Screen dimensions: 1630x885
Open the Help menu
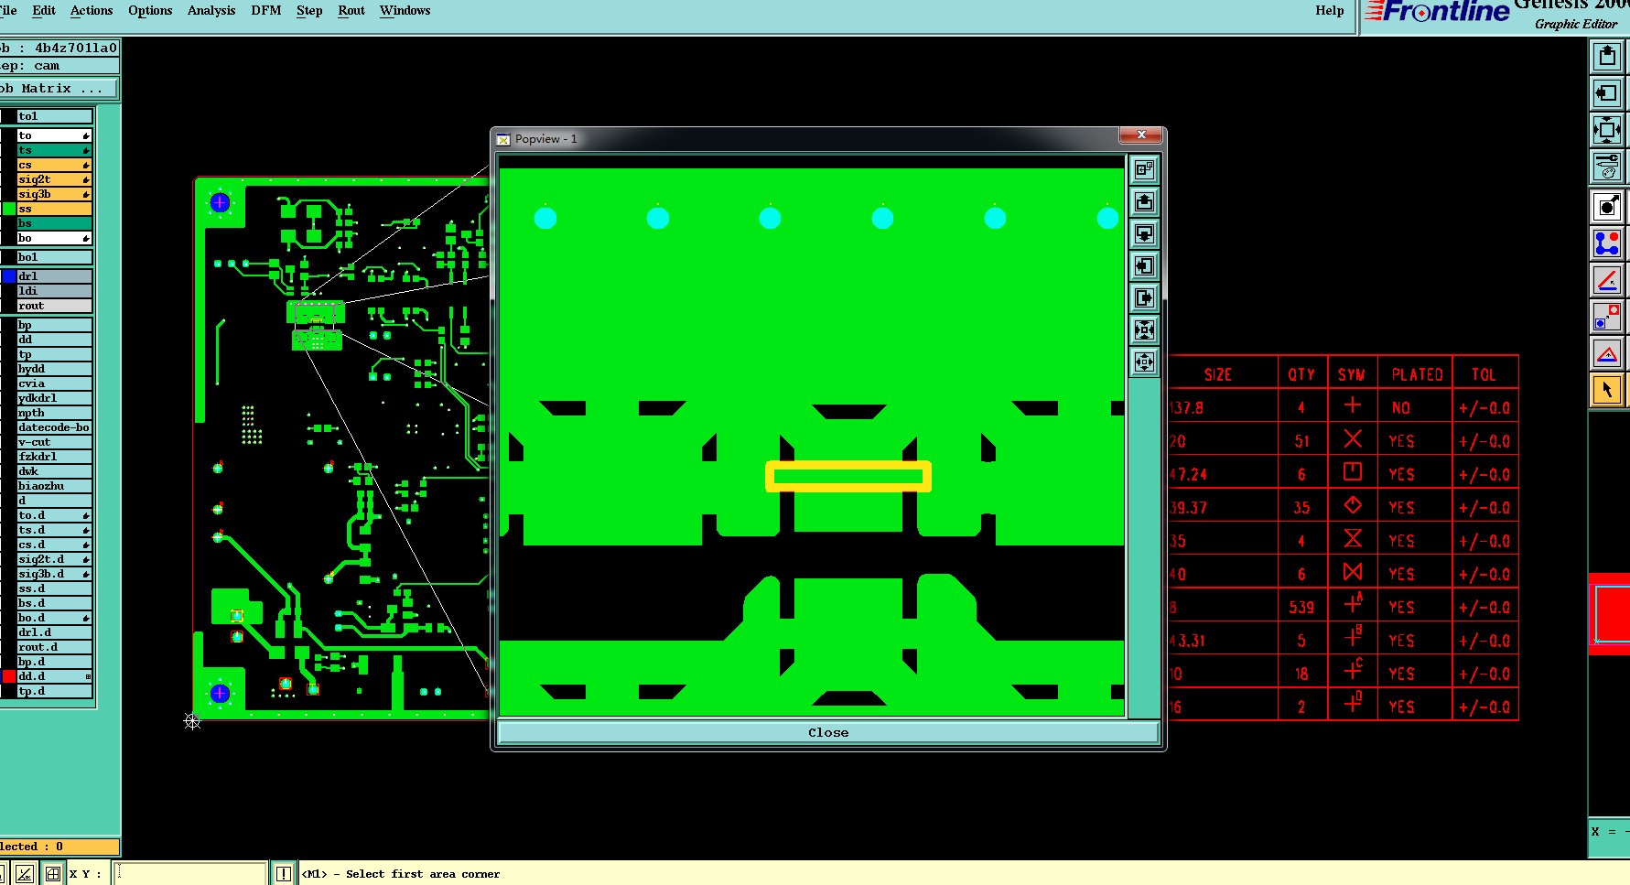click(x=1330, y=11)
